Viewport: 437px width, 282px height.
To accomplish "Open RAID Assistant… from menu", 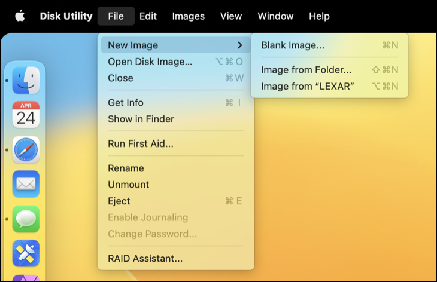I will tap(176, 258).
